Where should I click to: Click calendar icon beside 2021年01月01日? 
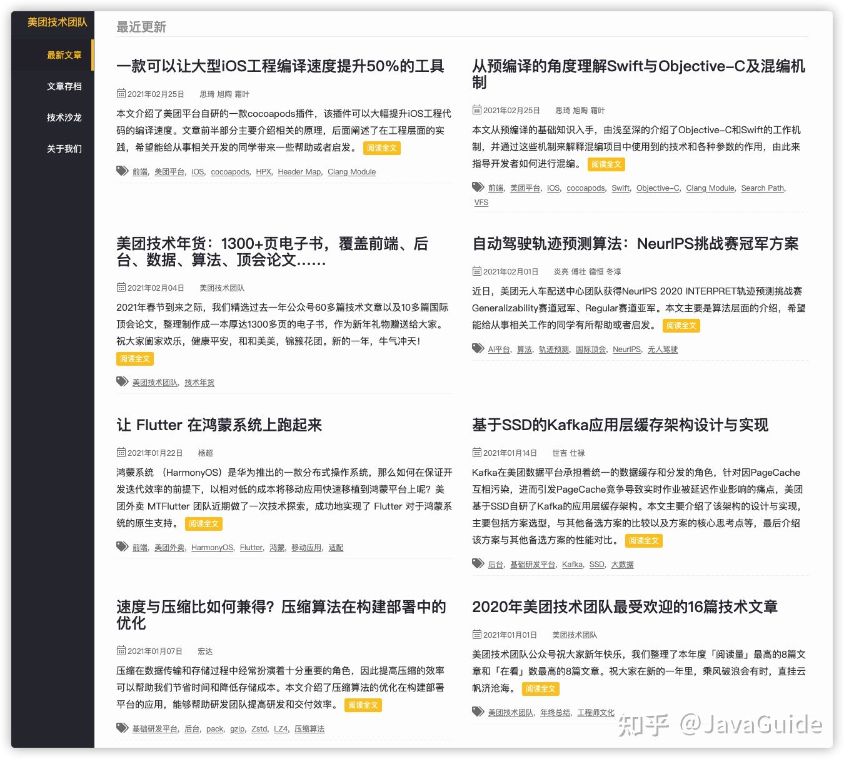point(477,635)
